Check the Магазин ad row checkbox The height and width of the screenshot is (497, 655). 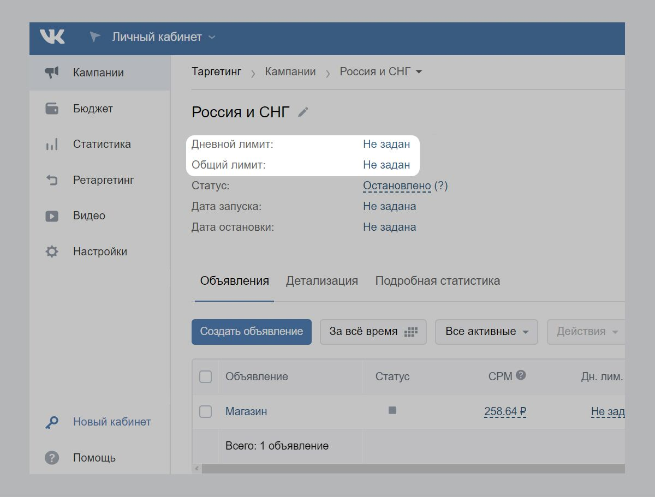point(205,411)
